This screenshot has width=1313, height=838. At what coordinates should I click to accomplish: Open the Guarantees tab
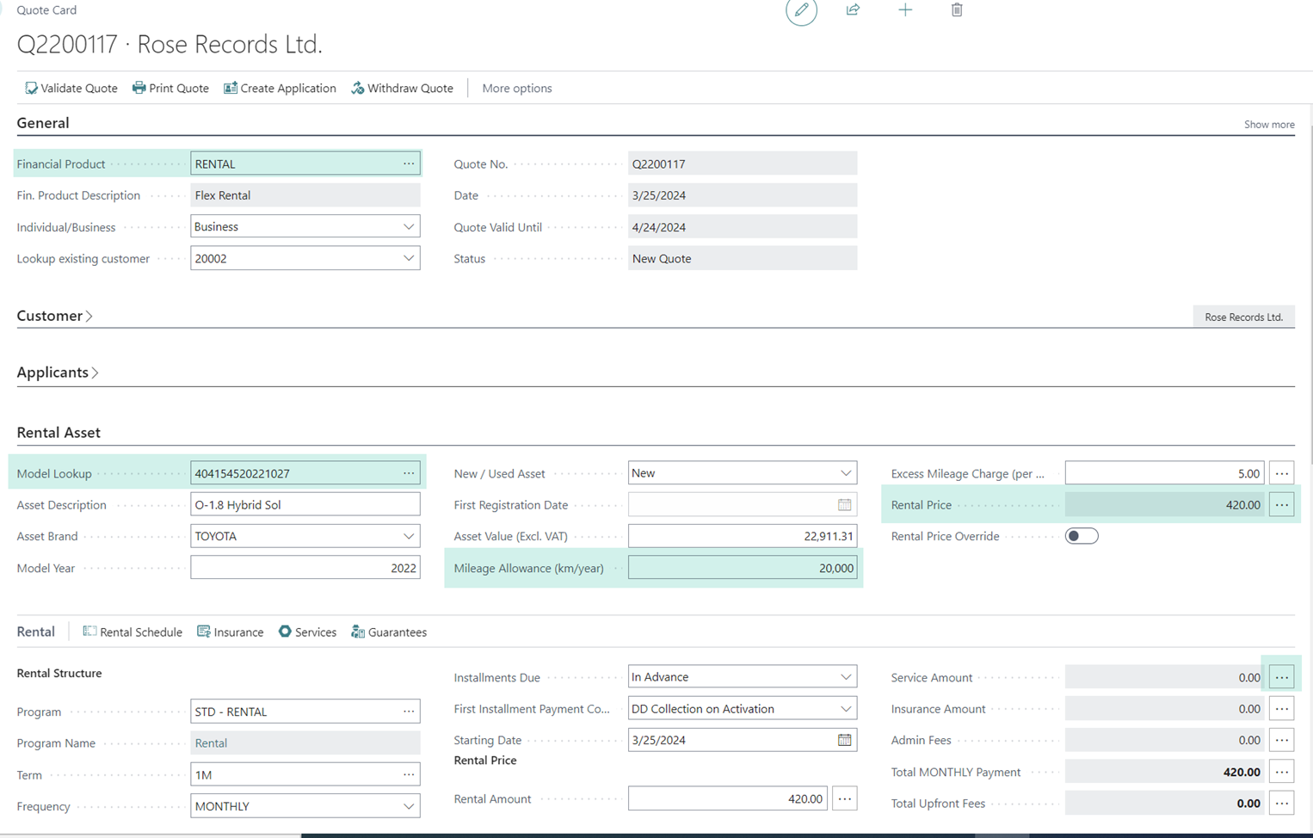click(x=389, y=632)
